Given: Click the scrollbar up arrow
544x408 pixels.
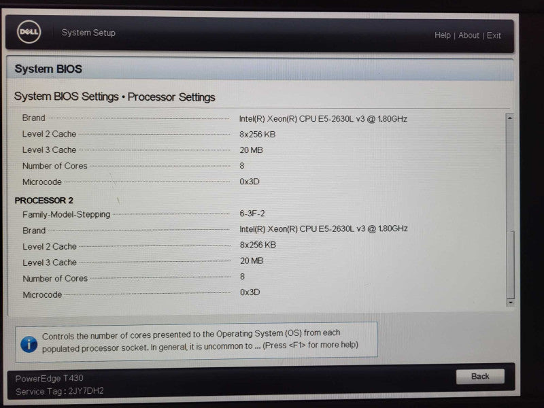Looking at the screenshot, I should point(509,118).
